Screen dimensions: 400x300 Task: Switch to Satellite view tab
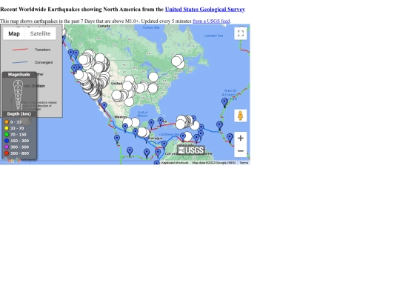click(40, 33)
